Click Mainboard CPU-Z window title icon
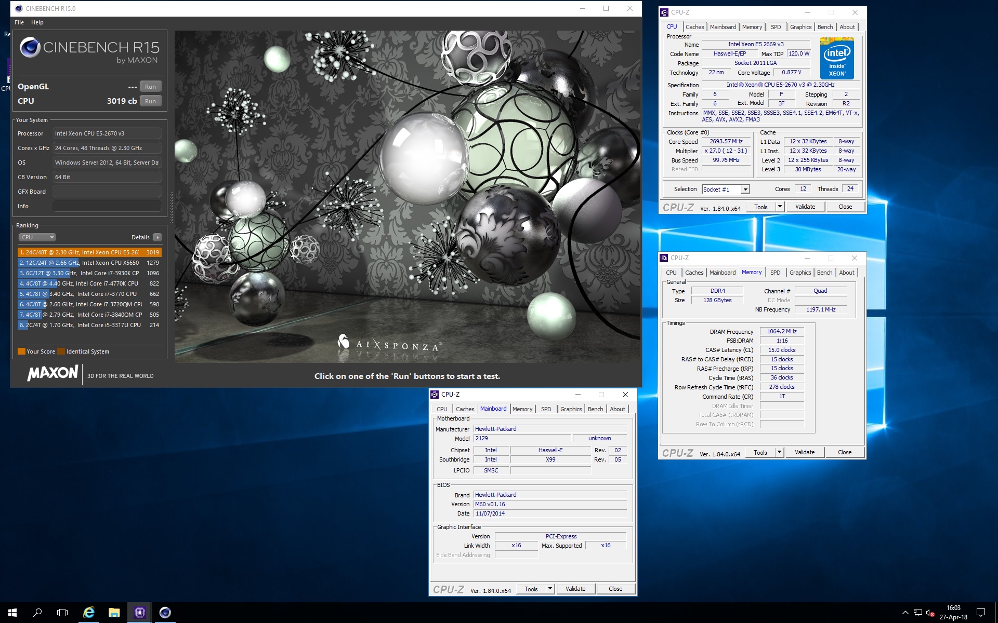The width and height of the screenshot is (998, 623). (435, 395)
